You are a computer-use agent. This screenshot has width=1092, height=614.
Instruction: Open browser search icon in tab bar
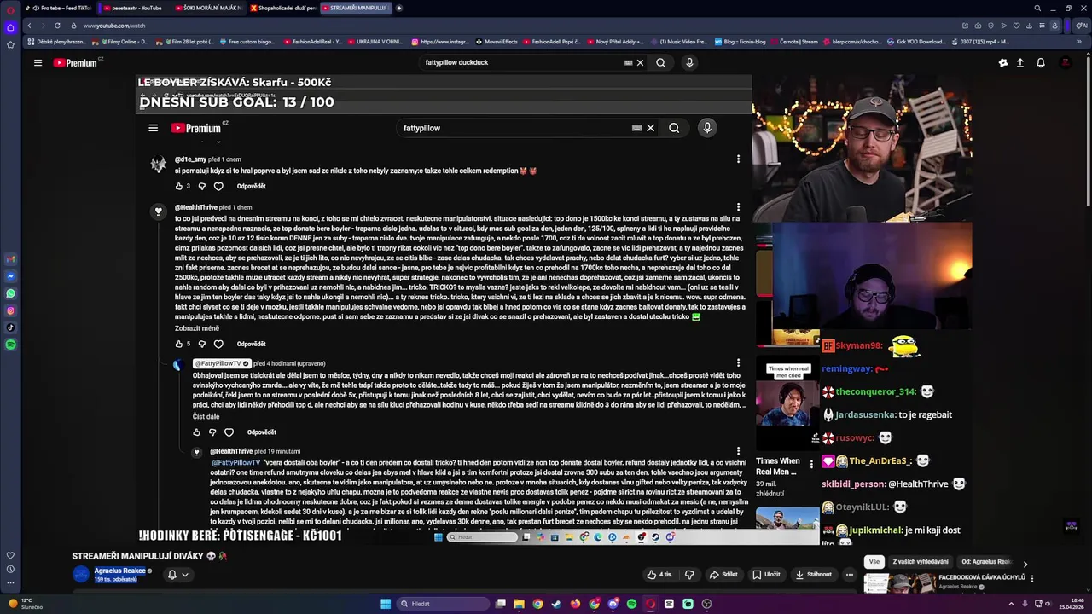pos(1037,8)
